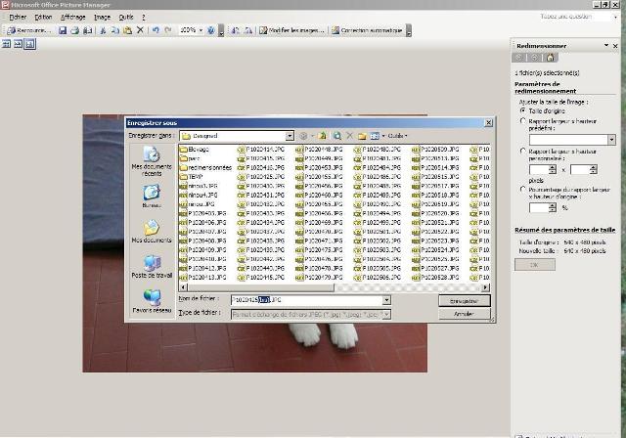
Task: Click the up one level folder icon
Action: pyautogui.click(x=322, y=136)
